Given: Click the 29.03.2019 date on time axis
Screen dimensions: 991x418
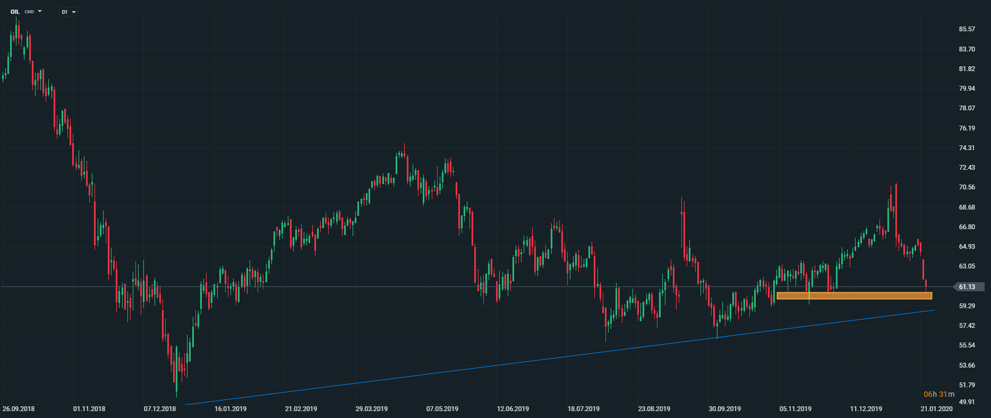Looking at the screenshot, I should 371,409.
